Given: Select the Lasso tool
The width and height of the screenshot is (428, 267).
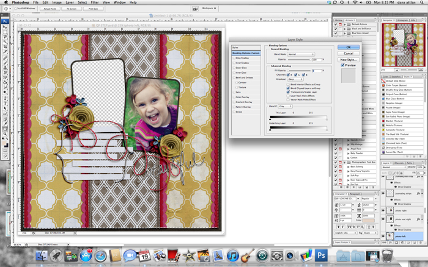Looking at the screenshot, I should pyautogui.click(x=5, y=37).
